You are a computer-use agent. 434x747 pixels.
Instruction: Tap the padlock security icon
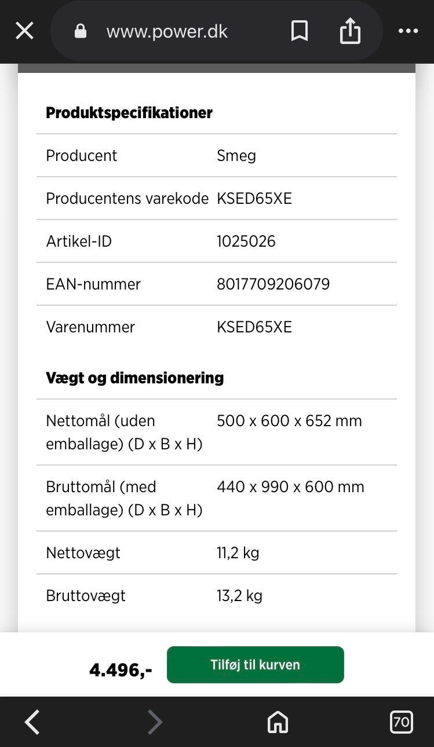click(x=81, y=31)
